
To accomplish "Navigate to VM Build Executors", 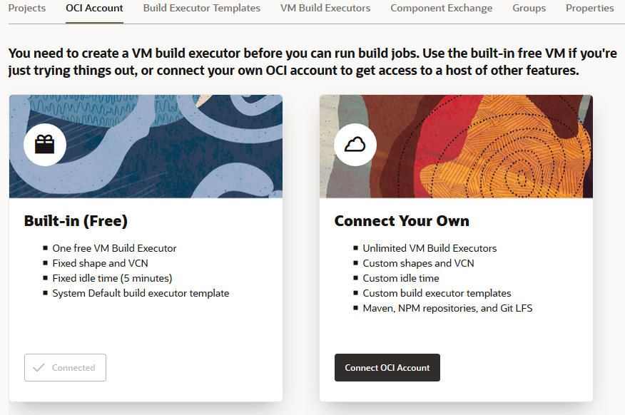I will coord(325,9).
